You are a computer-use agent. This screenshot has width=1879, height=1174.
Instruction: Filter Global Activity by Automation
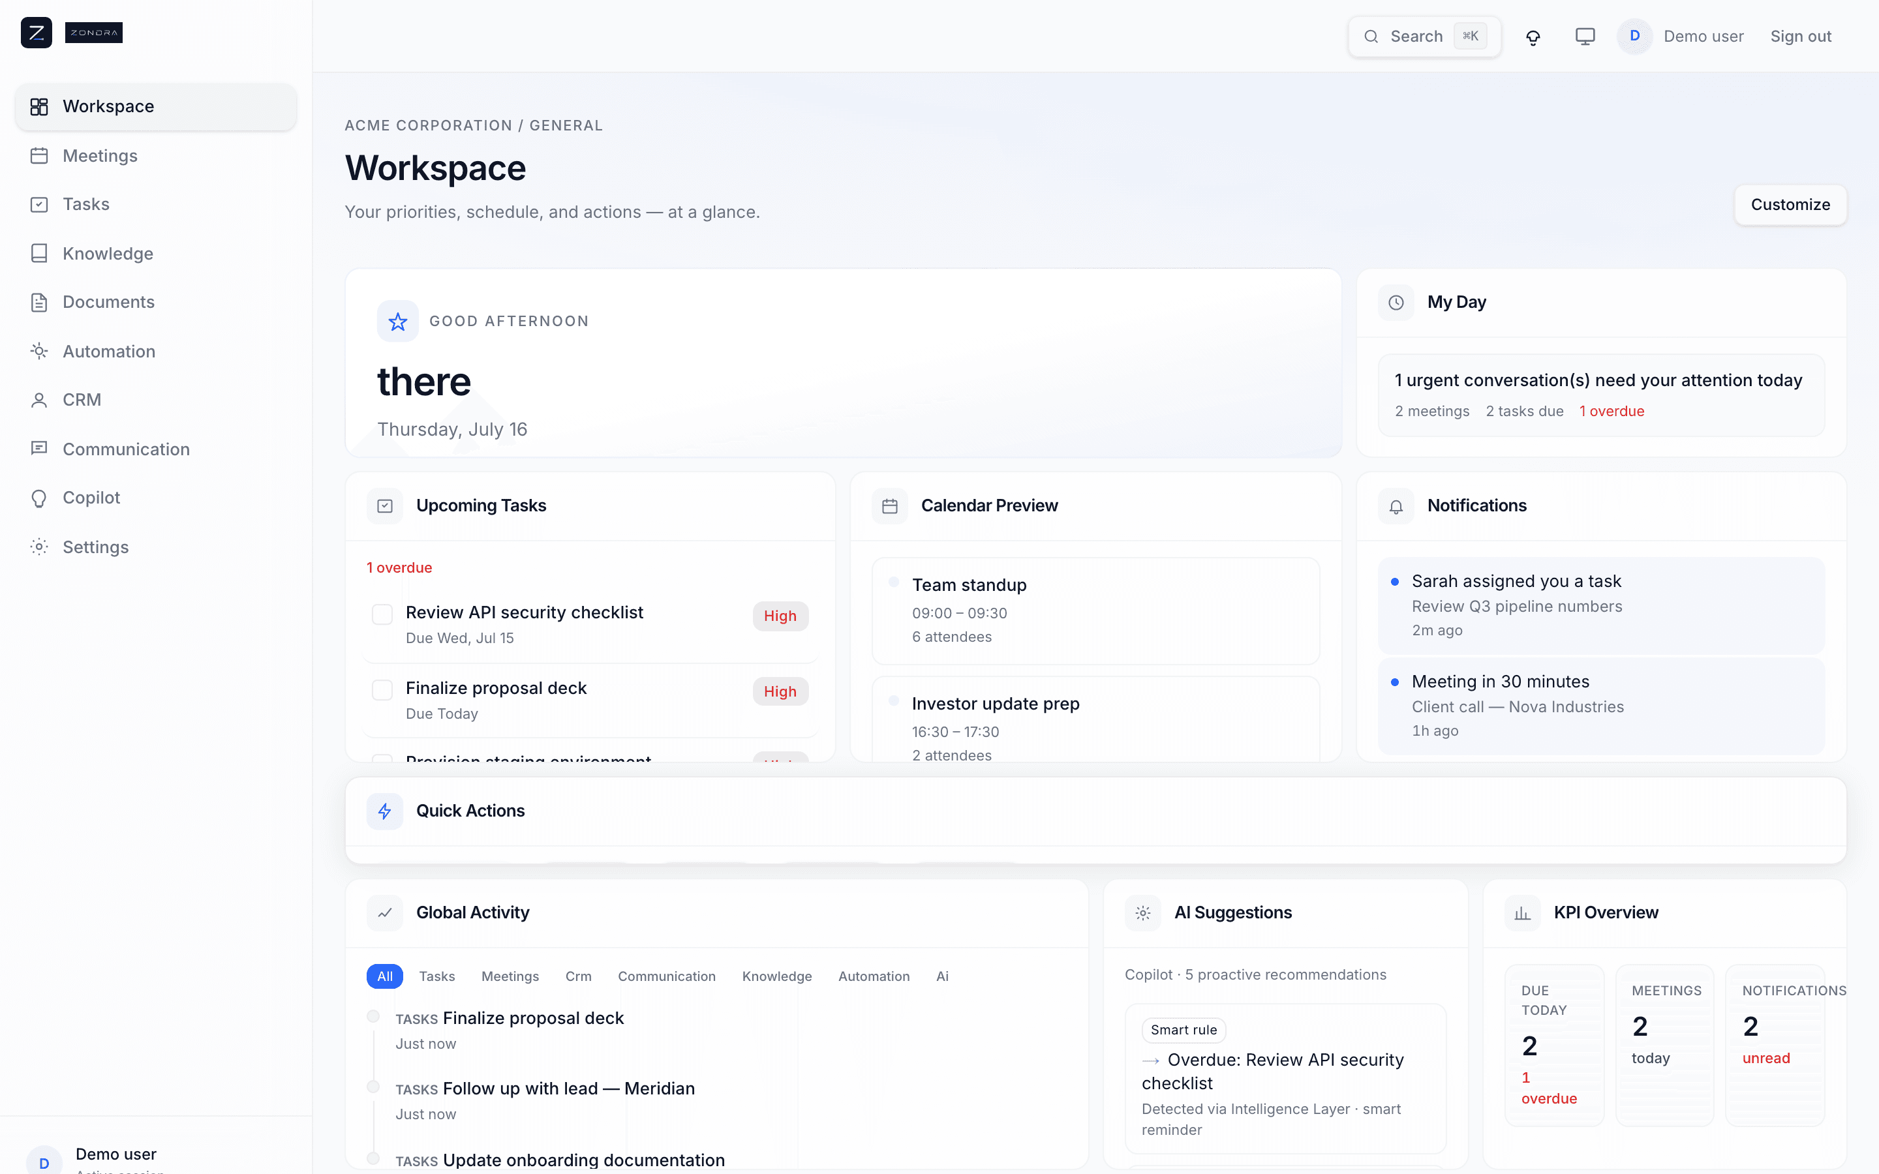874,976
